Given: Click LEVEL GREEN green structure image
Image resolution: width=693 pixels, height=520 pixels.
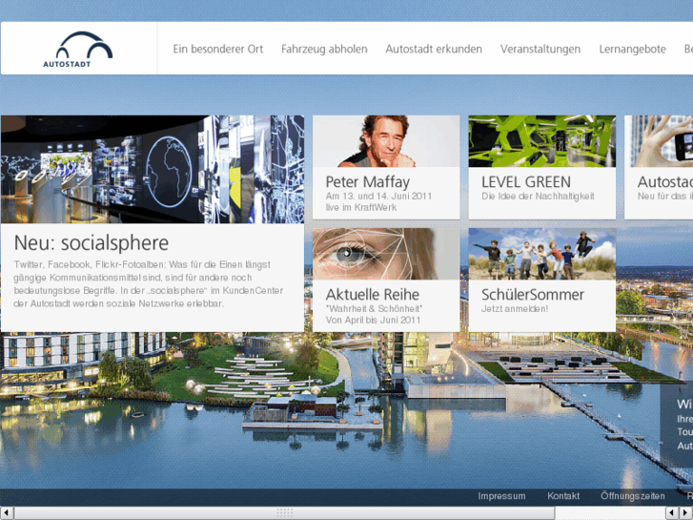Looking at the screenshot, I should [541, 141].
